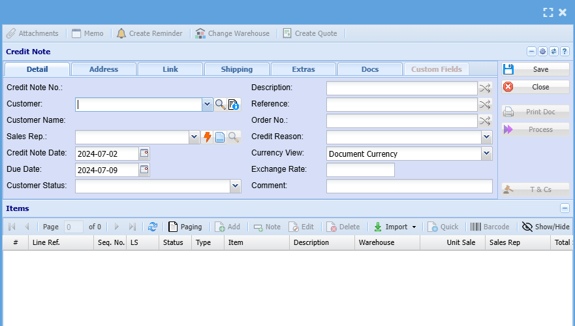This screenshot has width=575, height=326.
Task: Click the Create Quote icon
Action: click(287, 33)
